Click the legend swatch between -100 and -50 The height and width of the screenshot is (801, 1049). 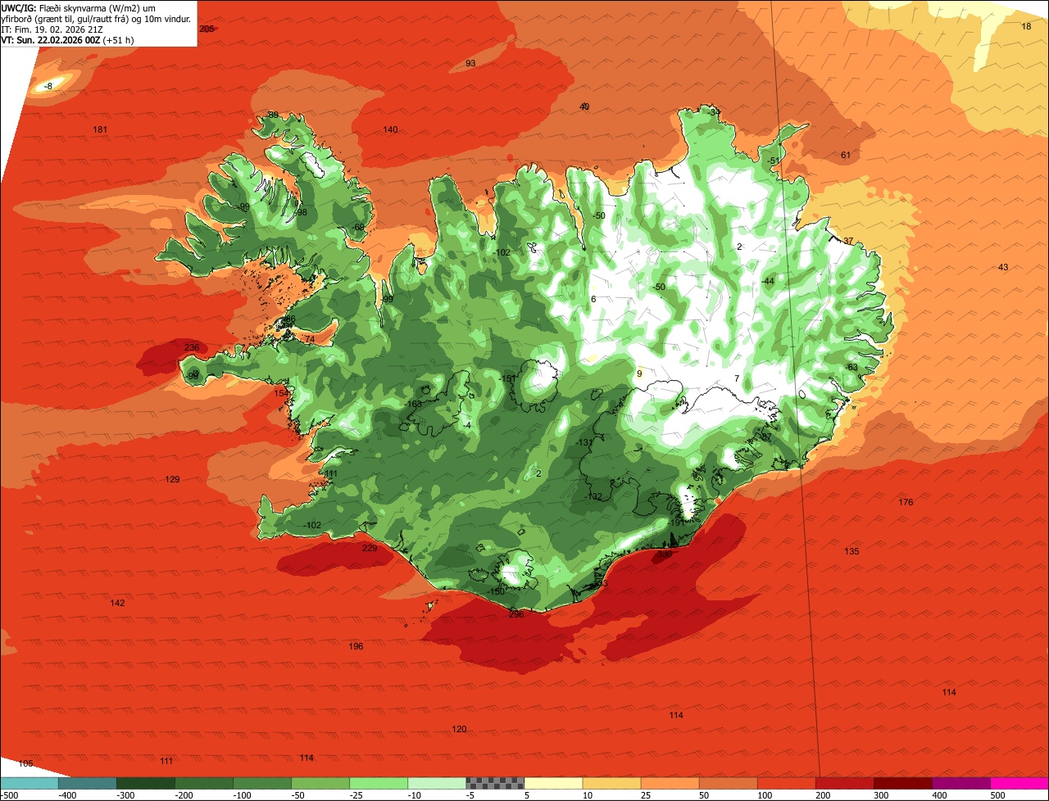[261, 783]
